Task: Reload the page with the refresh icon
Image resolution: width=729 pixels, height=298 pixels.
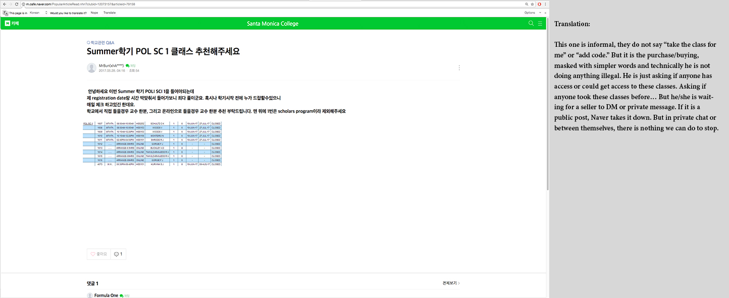Action: point(18,4)
